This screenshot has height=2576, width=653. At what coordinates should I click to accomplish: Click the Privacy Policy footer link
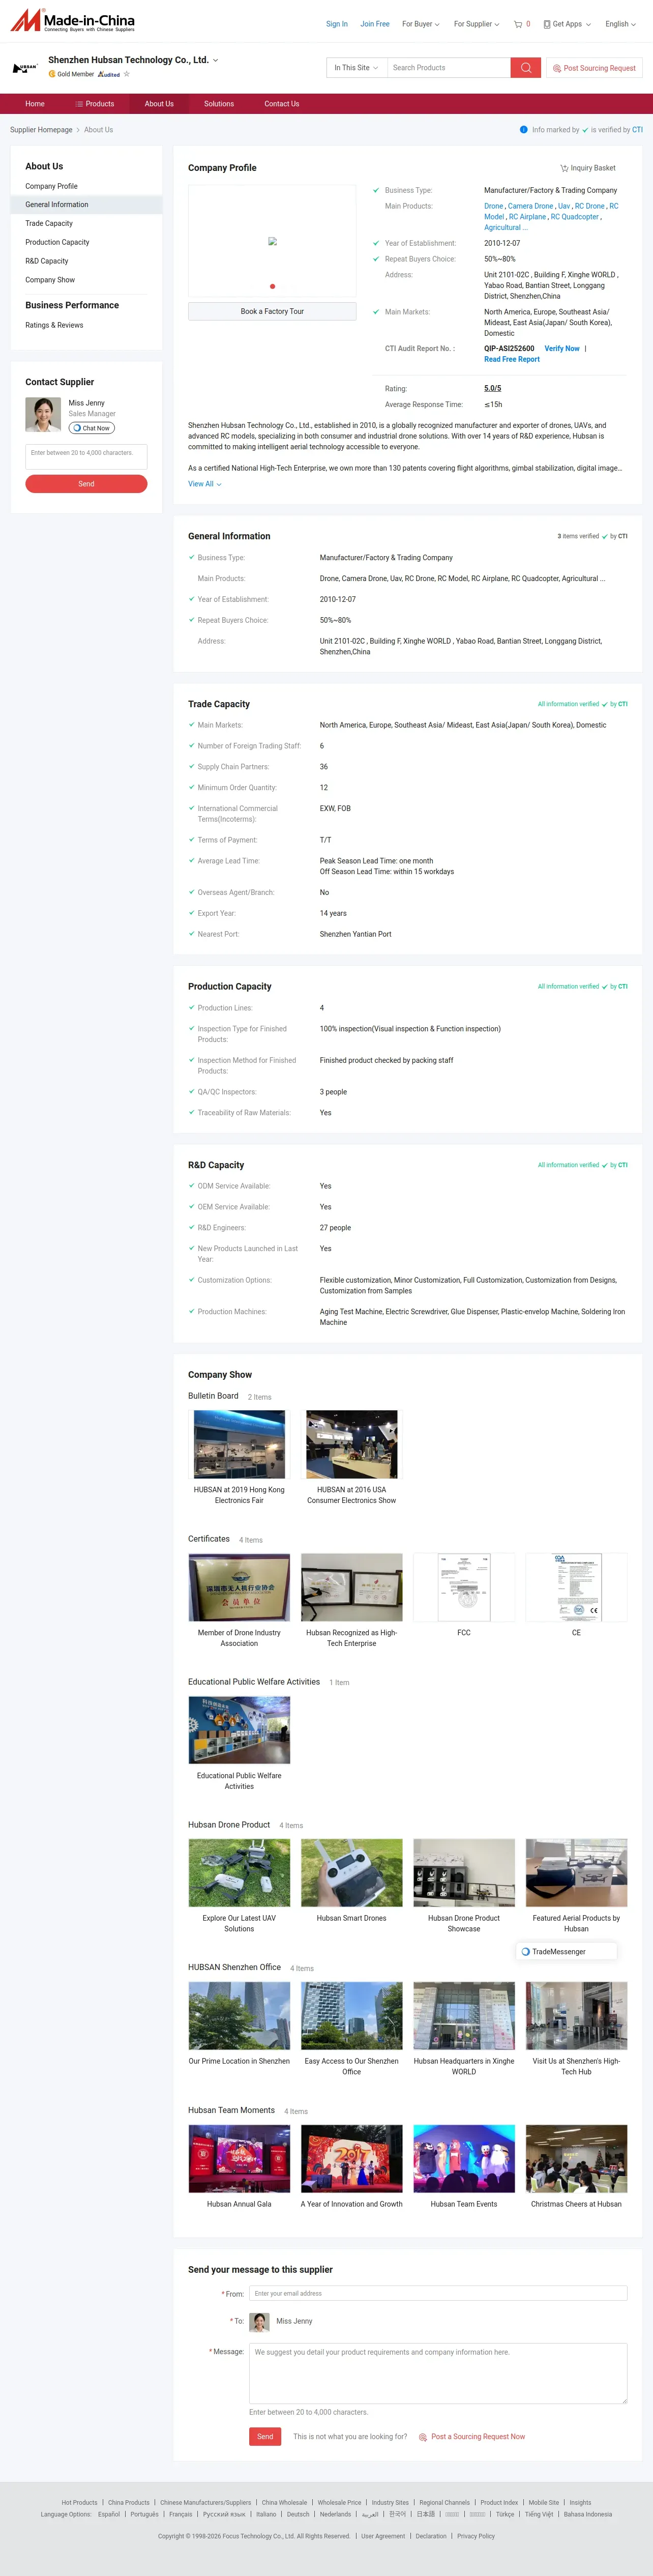point(476,2536)
